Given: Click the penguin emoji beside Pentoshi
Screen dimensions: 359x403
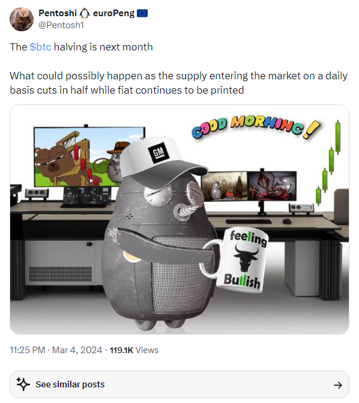Looking at the screenshot, I should 85,13.
